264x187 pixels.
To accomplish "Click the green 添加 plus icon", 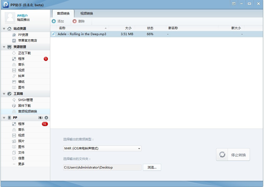I will [54, 21].
